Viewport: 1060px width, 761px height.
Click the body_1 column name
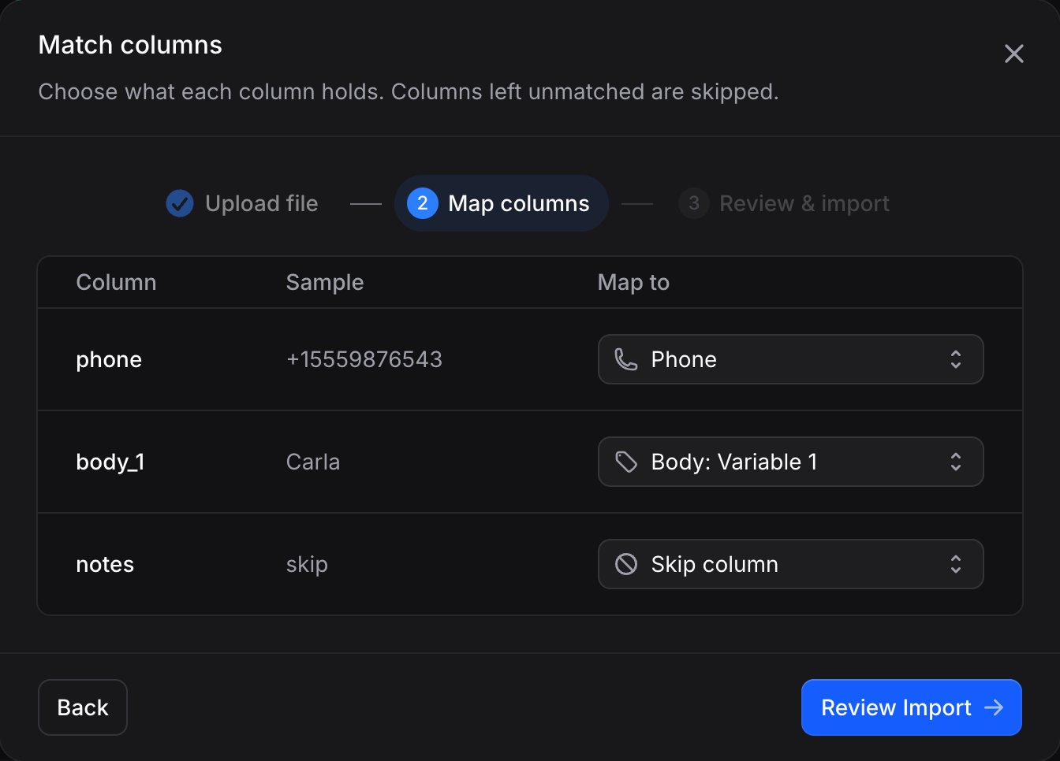click(x=110, y=462)
